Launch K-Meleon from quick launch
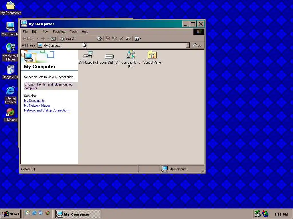 click(x=47, y=213)
